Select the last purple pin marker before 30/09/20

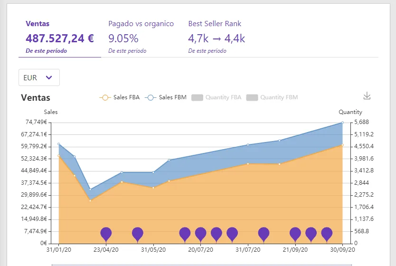(x=327, y=235)
